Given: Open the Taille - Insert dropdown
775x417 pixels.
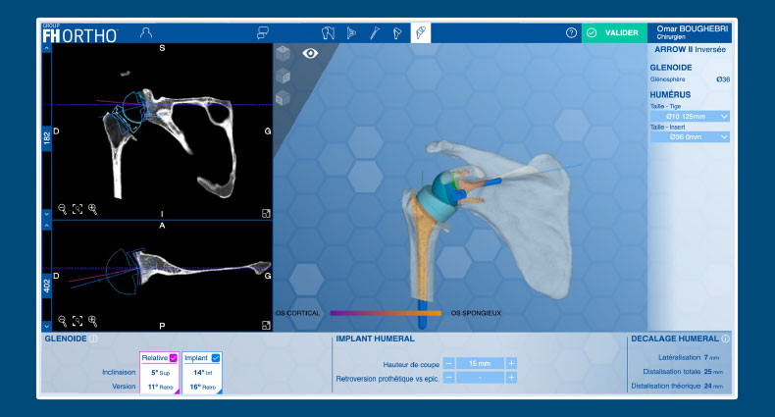Looking at the screenshot, I should 690,137.
